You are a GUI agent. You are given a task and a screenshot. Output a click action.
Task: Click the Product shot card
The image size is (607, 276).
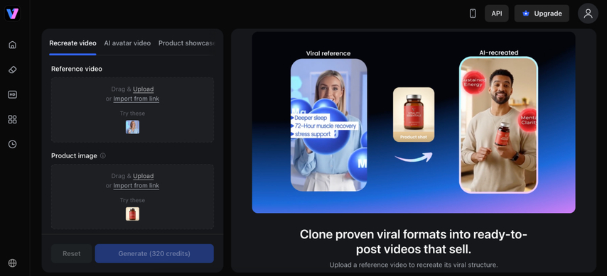tap(414, 114)
